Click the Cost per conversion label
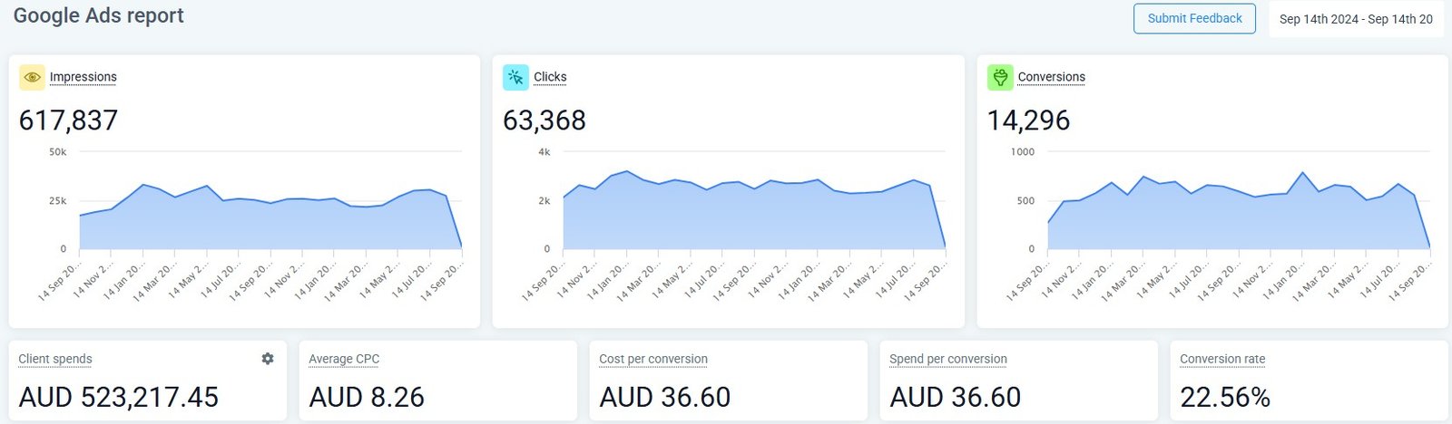The image size is (1452, 424). click(x=653, y=359)
